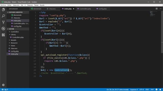This screenshot has height=91, width=163.
Task: Open .htaccess in SISTEM file tree
Action: pos(18,49)
